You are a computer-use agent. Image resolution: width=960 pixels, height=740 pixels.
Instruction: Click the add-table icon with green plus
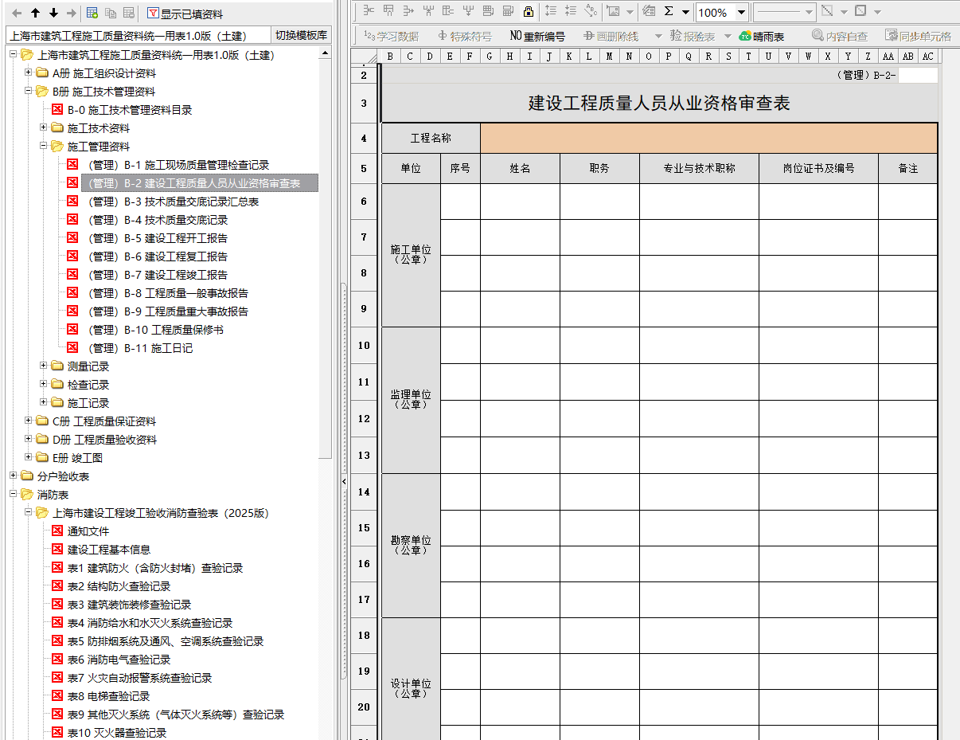coord(92,13)
